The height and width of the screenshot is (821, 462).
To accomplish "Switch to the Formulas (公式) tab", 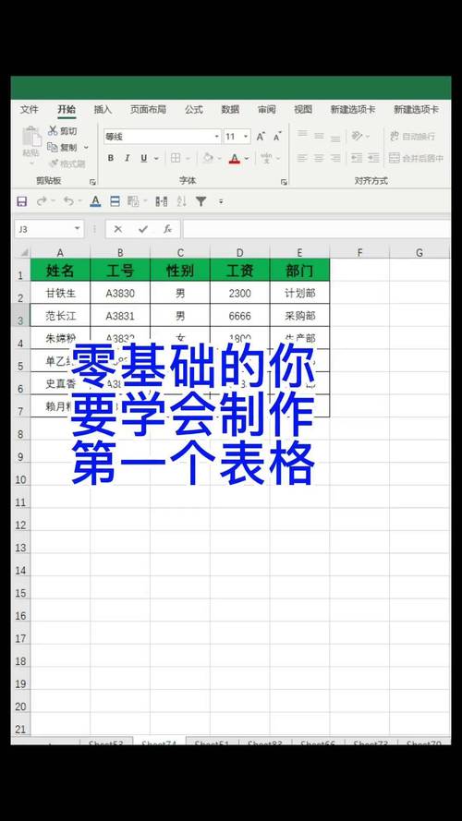I will (194, 109).
